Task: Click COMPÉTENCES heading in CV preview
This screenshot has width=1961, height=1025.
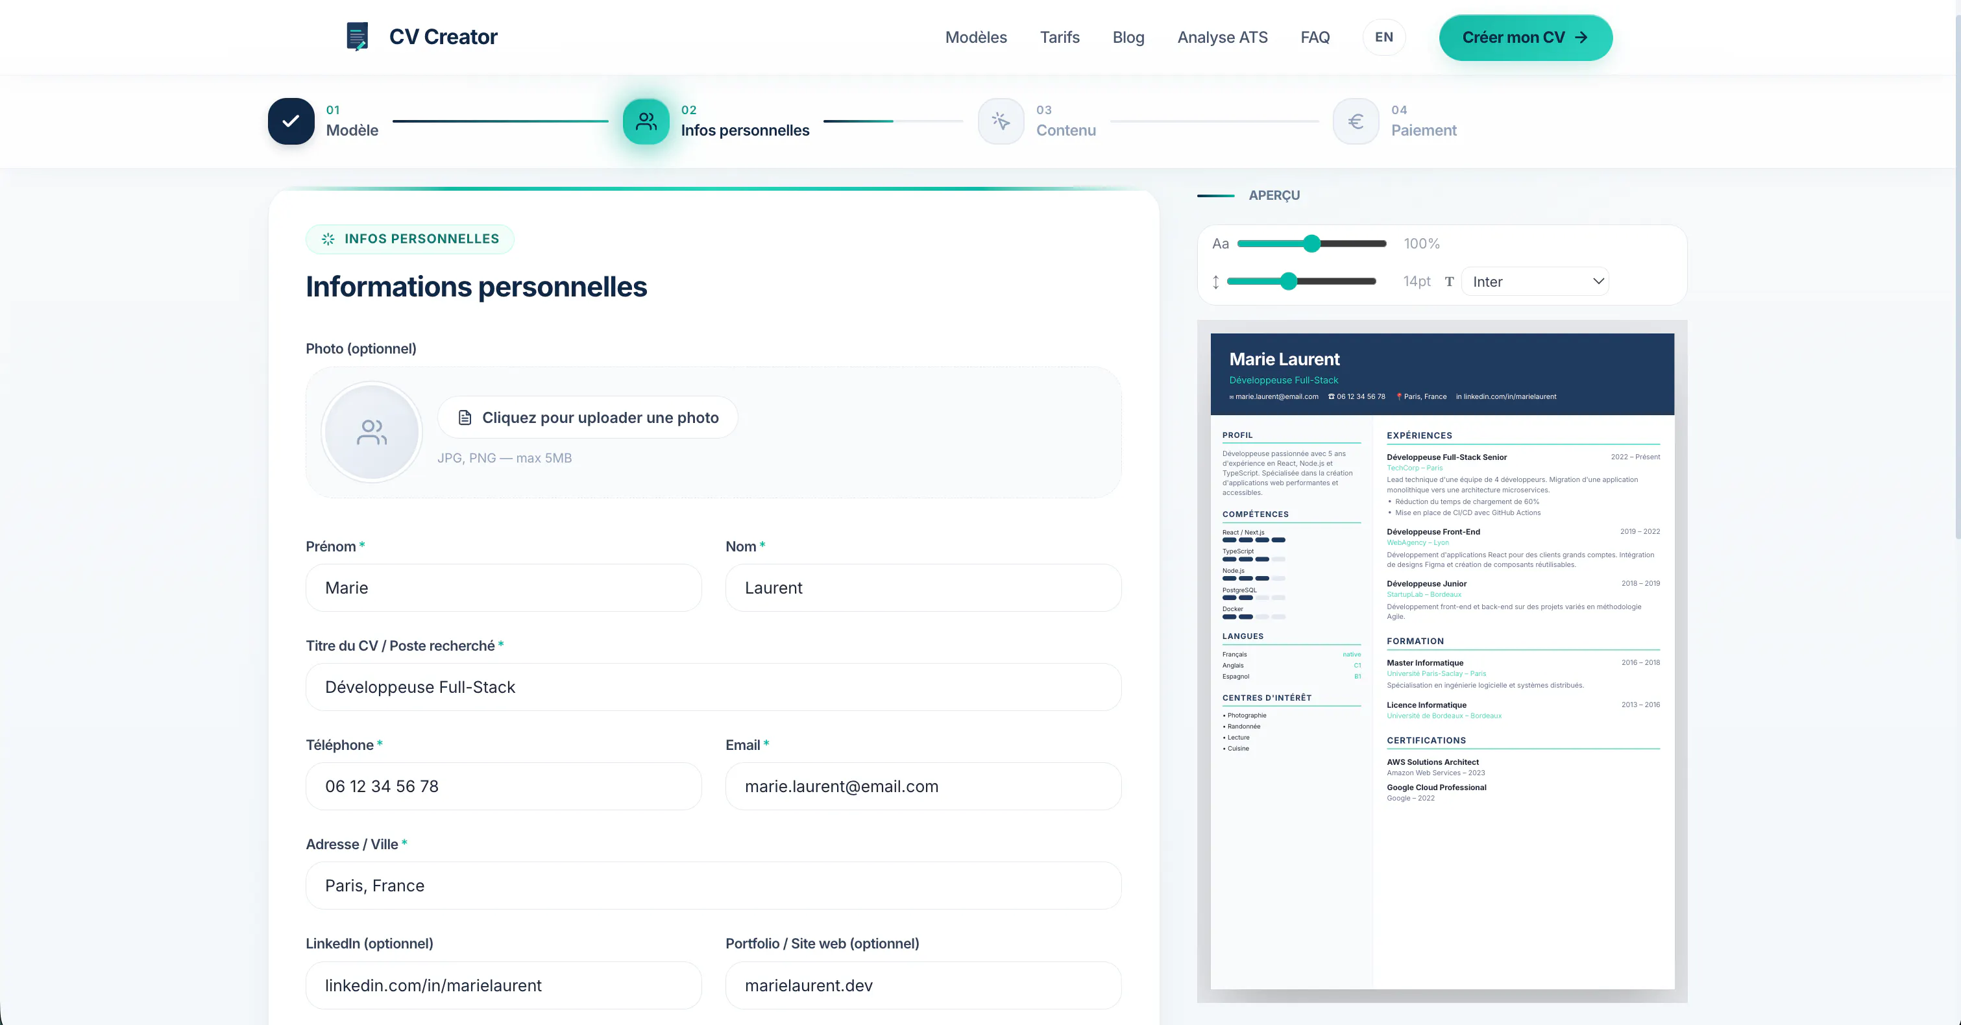Action: pos(1256,514)
